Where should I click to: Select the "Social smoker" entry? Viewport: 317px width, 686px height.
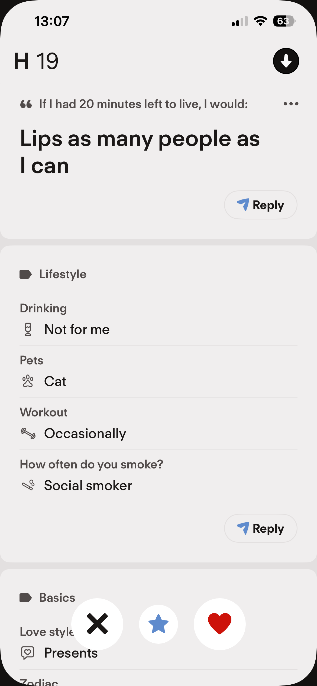click(158, 485)
